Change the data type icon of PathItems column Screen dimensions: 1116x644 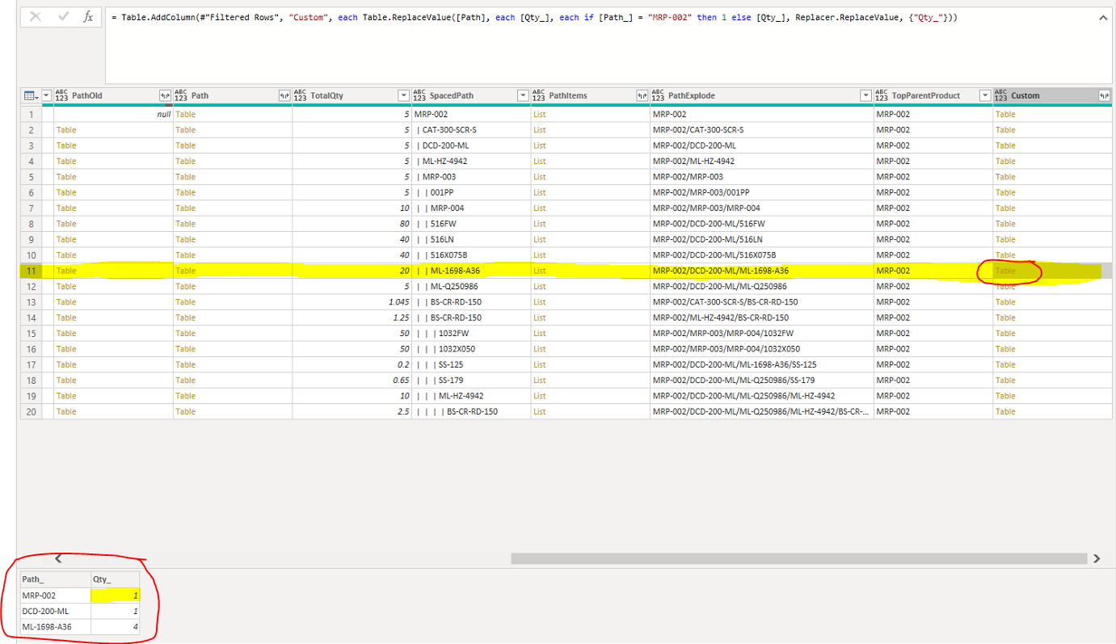[x=539, y=95]
